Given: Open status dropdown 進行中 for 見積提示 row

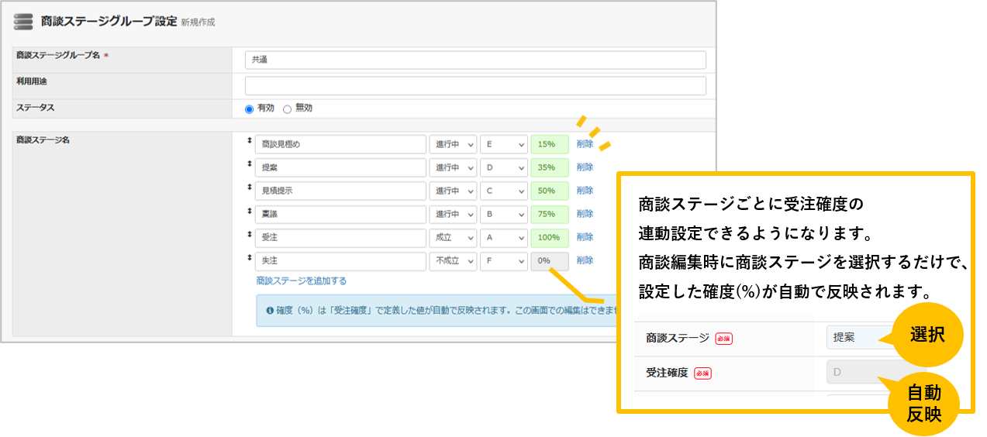Looking at the screenshot, I should click(x=454, y=191).
